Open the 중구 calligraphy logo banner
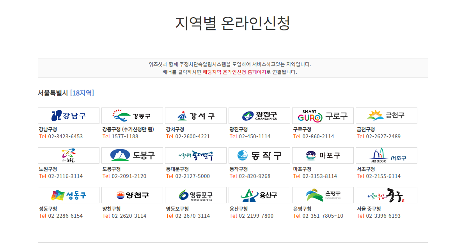The height and width of the screenshot is (245, 454). 387,195
